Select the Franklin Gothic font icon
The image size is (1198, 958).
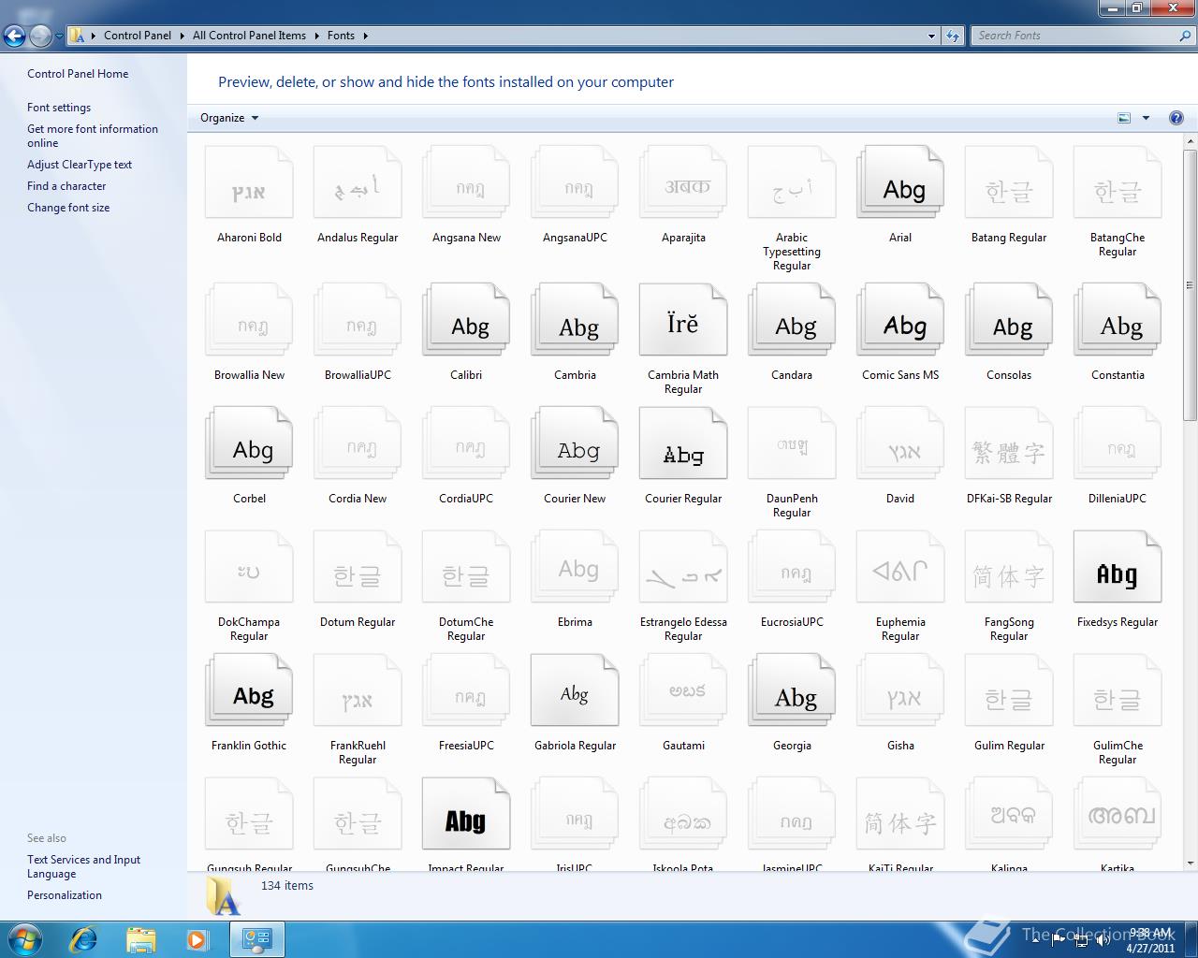tap(249, 690)
